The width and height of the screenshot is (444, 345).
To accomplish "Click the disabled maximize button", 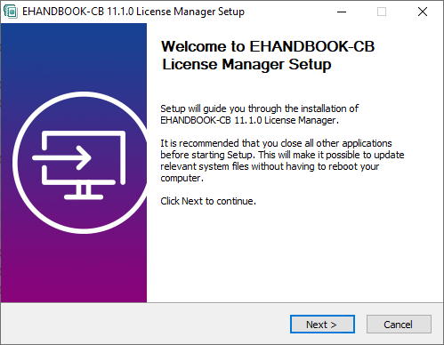I will click(382, 12).
